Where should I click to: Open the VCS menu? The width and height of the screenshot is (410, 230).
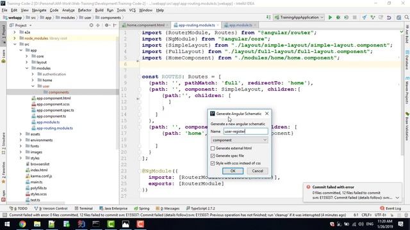tap(133, 10)
